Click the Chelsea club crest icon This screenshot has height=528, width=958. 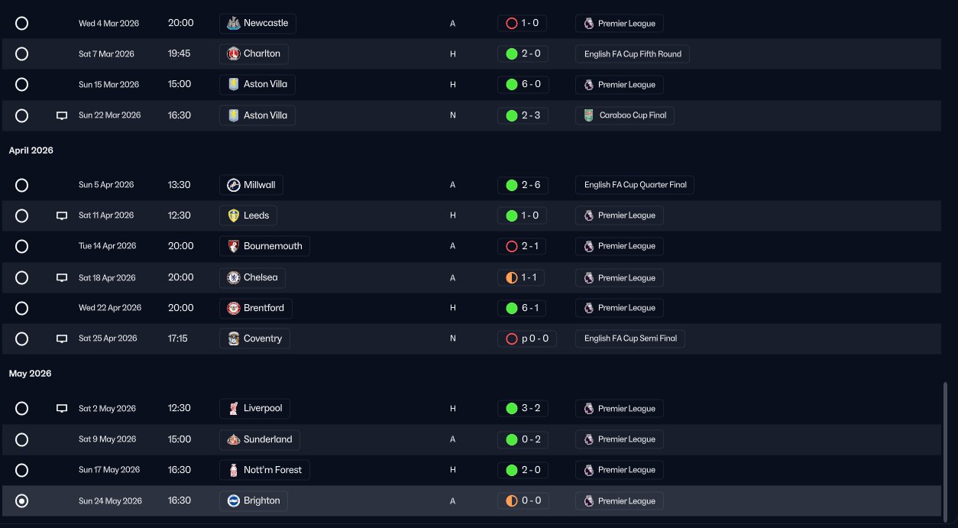tap(233, 277)
